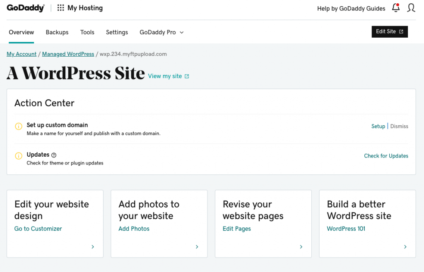Open the notifications bell icon
Viewport: 424px width, 272px height.
pyautogui.click(x=396, y=8)
